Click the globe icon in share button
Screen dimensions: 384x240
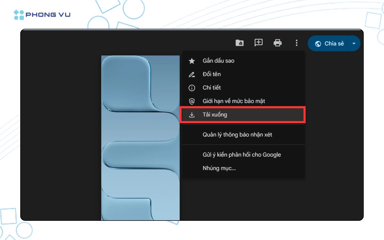(318, 44)
